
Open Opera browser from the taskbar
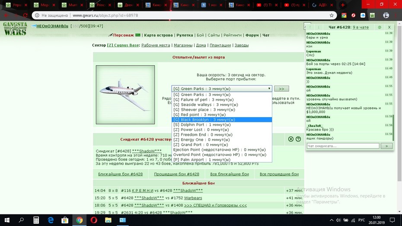click(94, 220)
